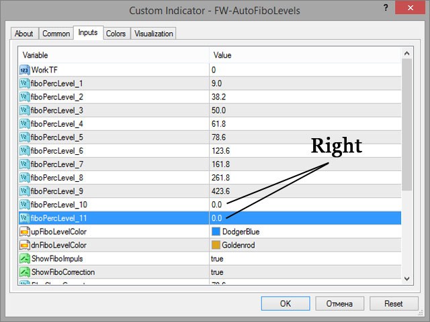This screenshot has height=322, width=430.
Task: Click the icon beside fiboPercLevel_4
Action: coord(24,123)
